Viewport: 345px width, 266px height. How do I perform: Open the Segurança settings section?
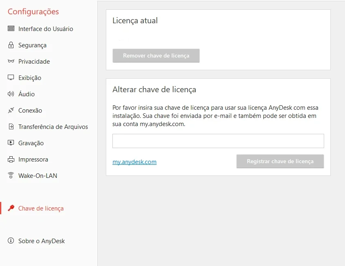click(32, 45)
